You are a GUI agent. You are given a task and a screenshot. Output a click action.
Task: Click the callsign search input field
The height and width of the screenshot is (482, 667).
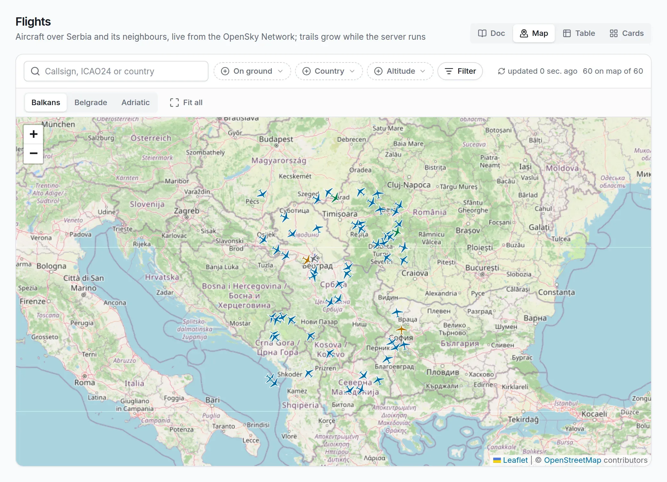pyautogui.click(x=116, y=71)
